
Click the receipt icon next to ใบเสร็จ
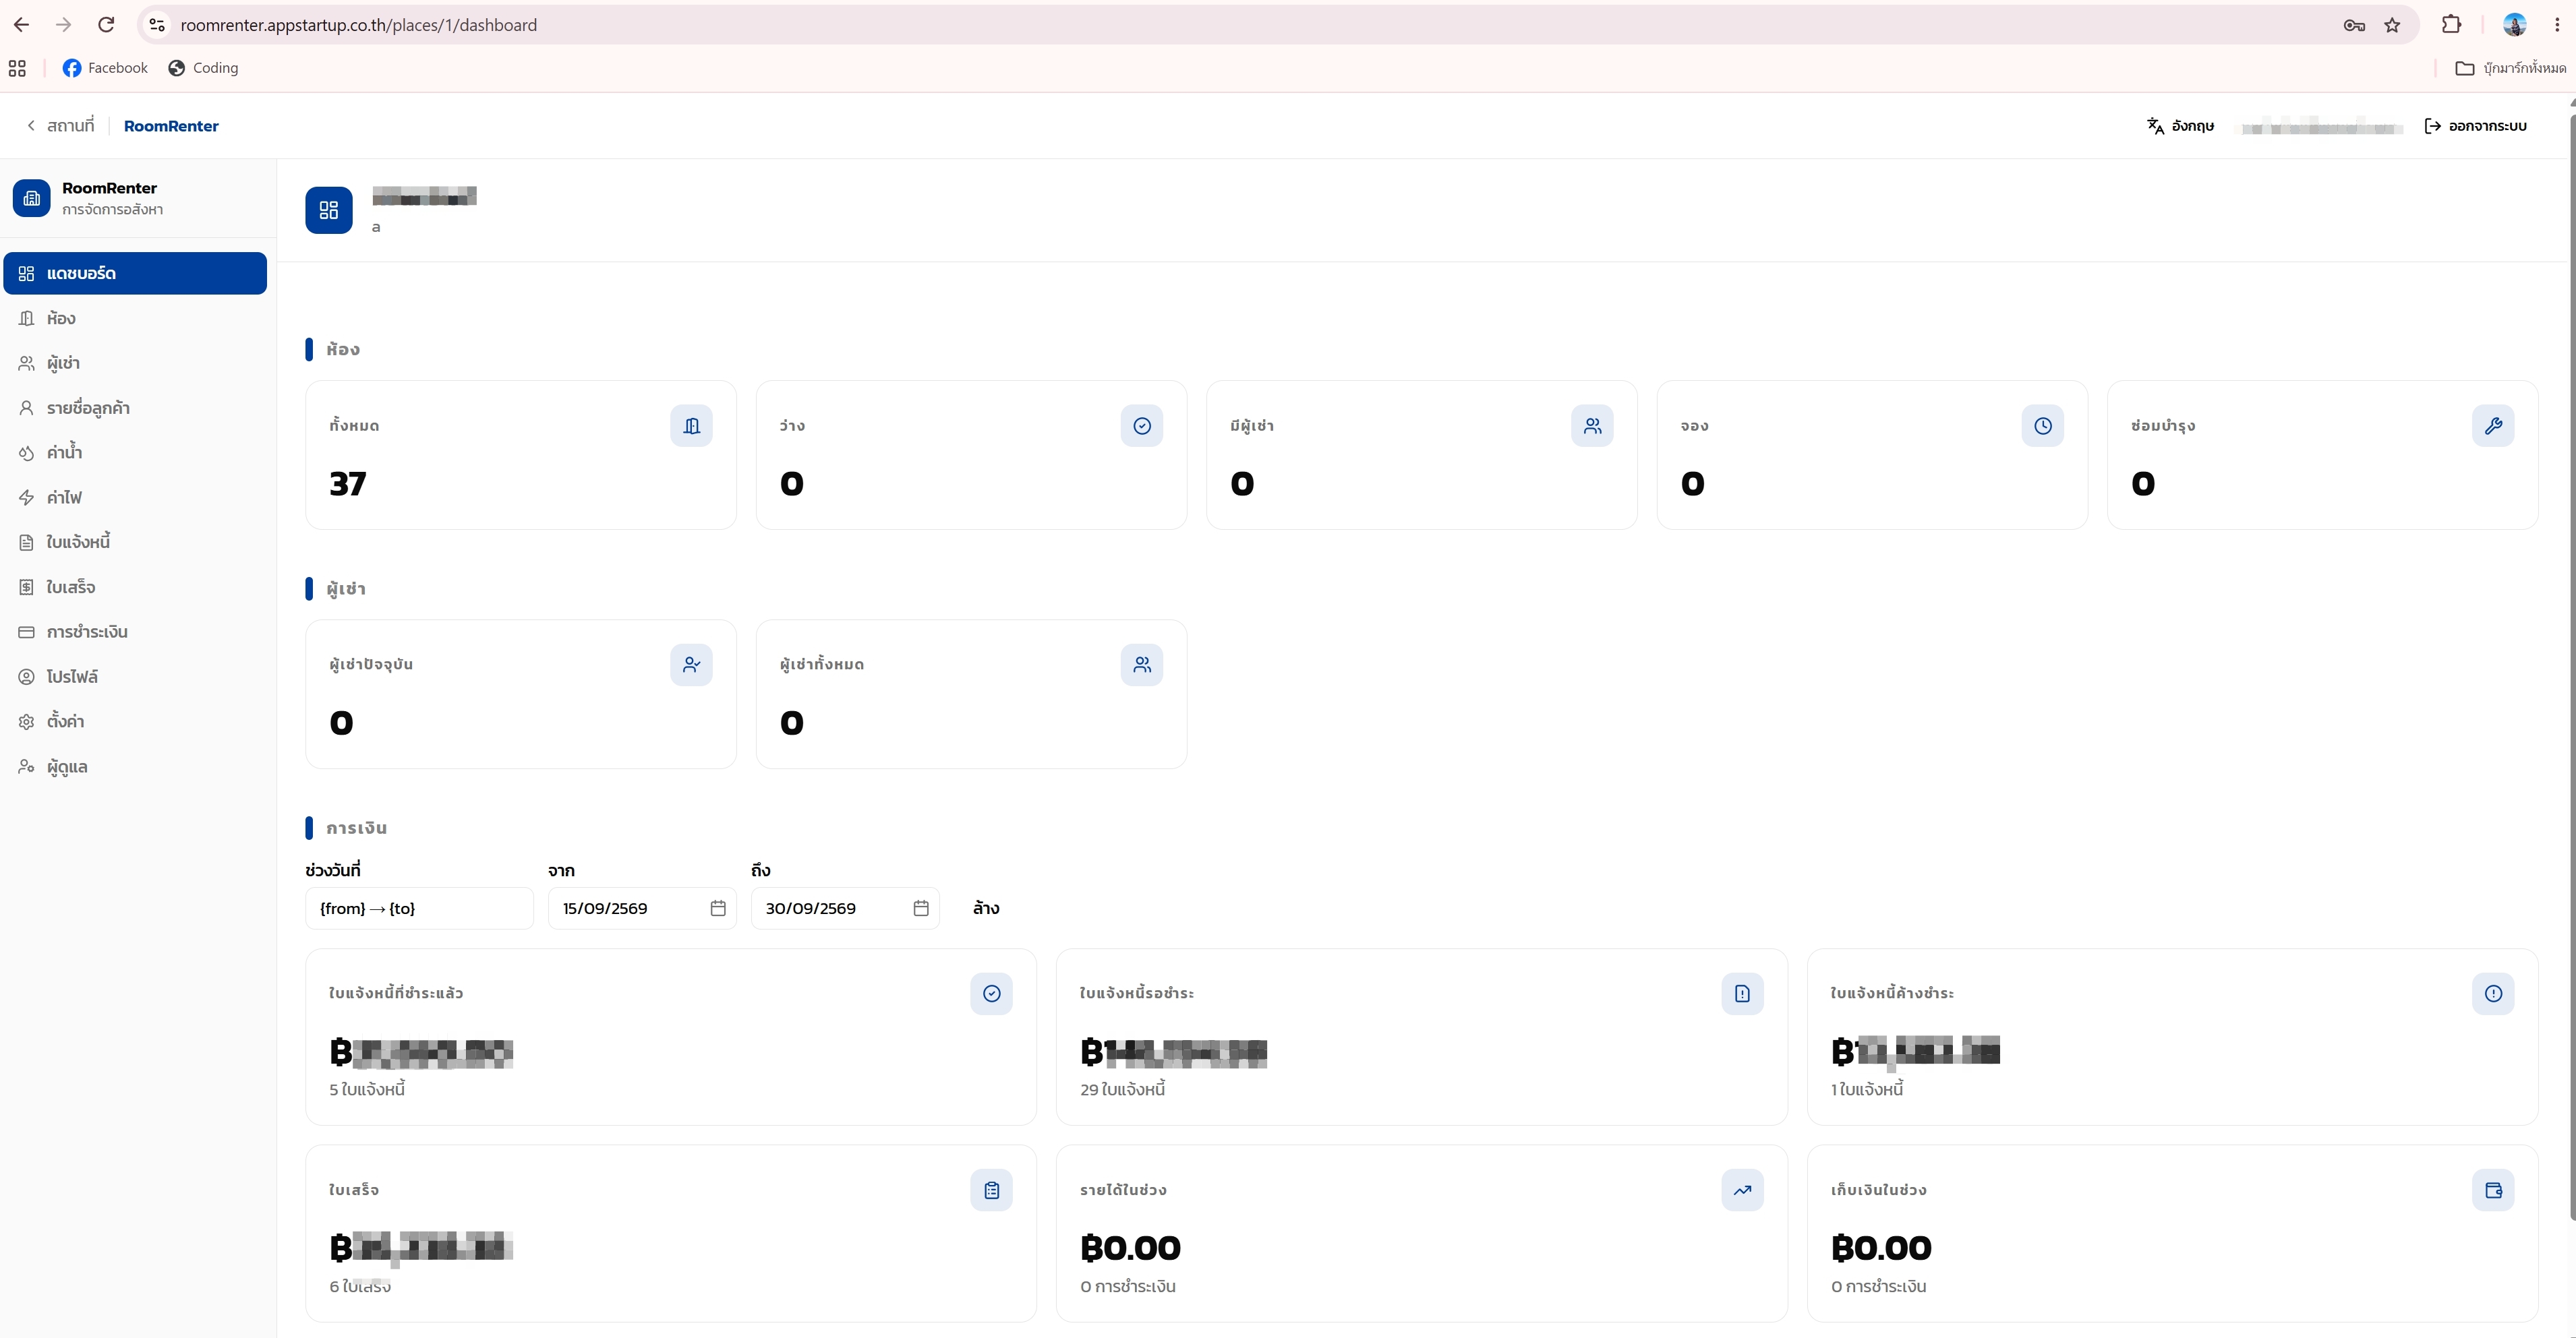27,588
